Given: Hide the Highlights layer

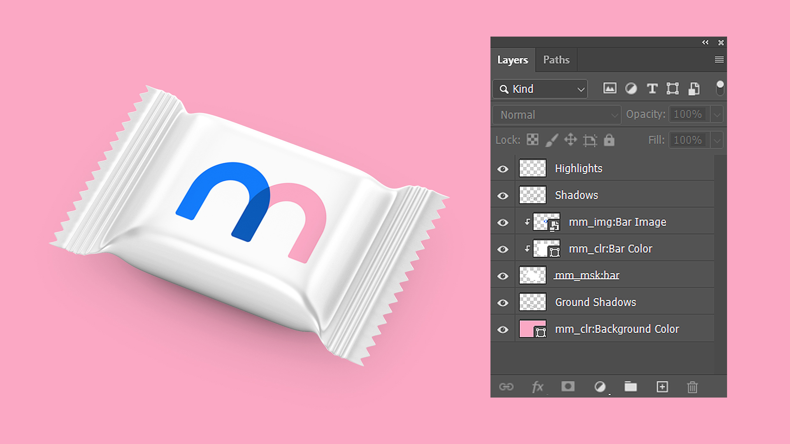Looking at the screenshot, I should [x=503, y=169].
